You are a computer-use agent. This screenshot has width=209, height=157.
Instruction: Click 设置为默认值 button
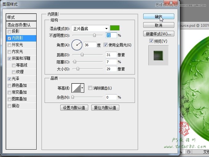pos(74,108)
